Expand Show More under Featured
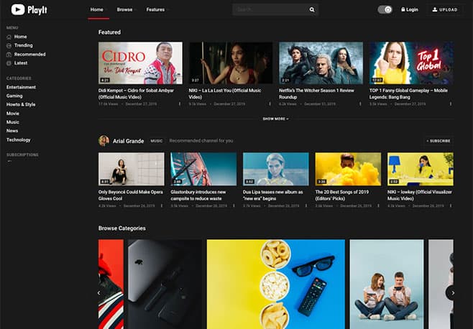The width and height of the screenshot is (473, 329). (275, 119)
